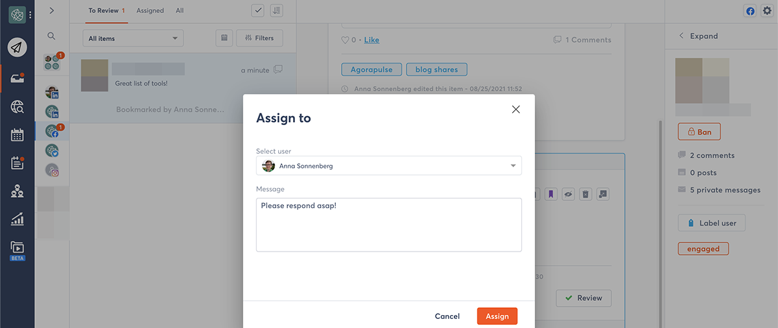Open the Select user dropdown

point(388,166)
